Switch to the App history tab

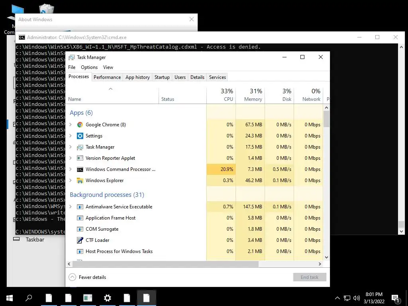tap(137, 77)
